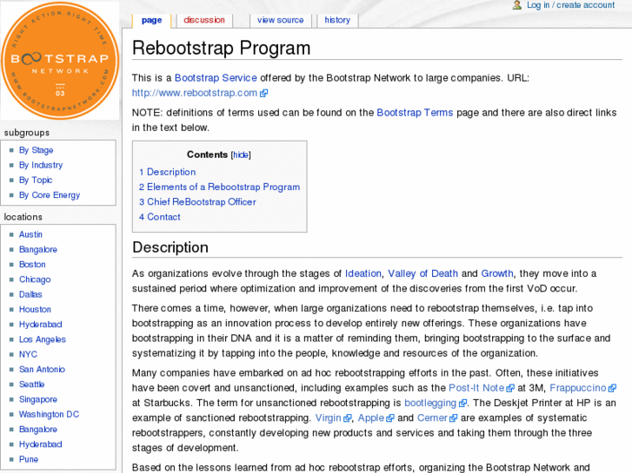
Task: Open the http://www.rebootstrap.com external link
Action: pos(200,93)
